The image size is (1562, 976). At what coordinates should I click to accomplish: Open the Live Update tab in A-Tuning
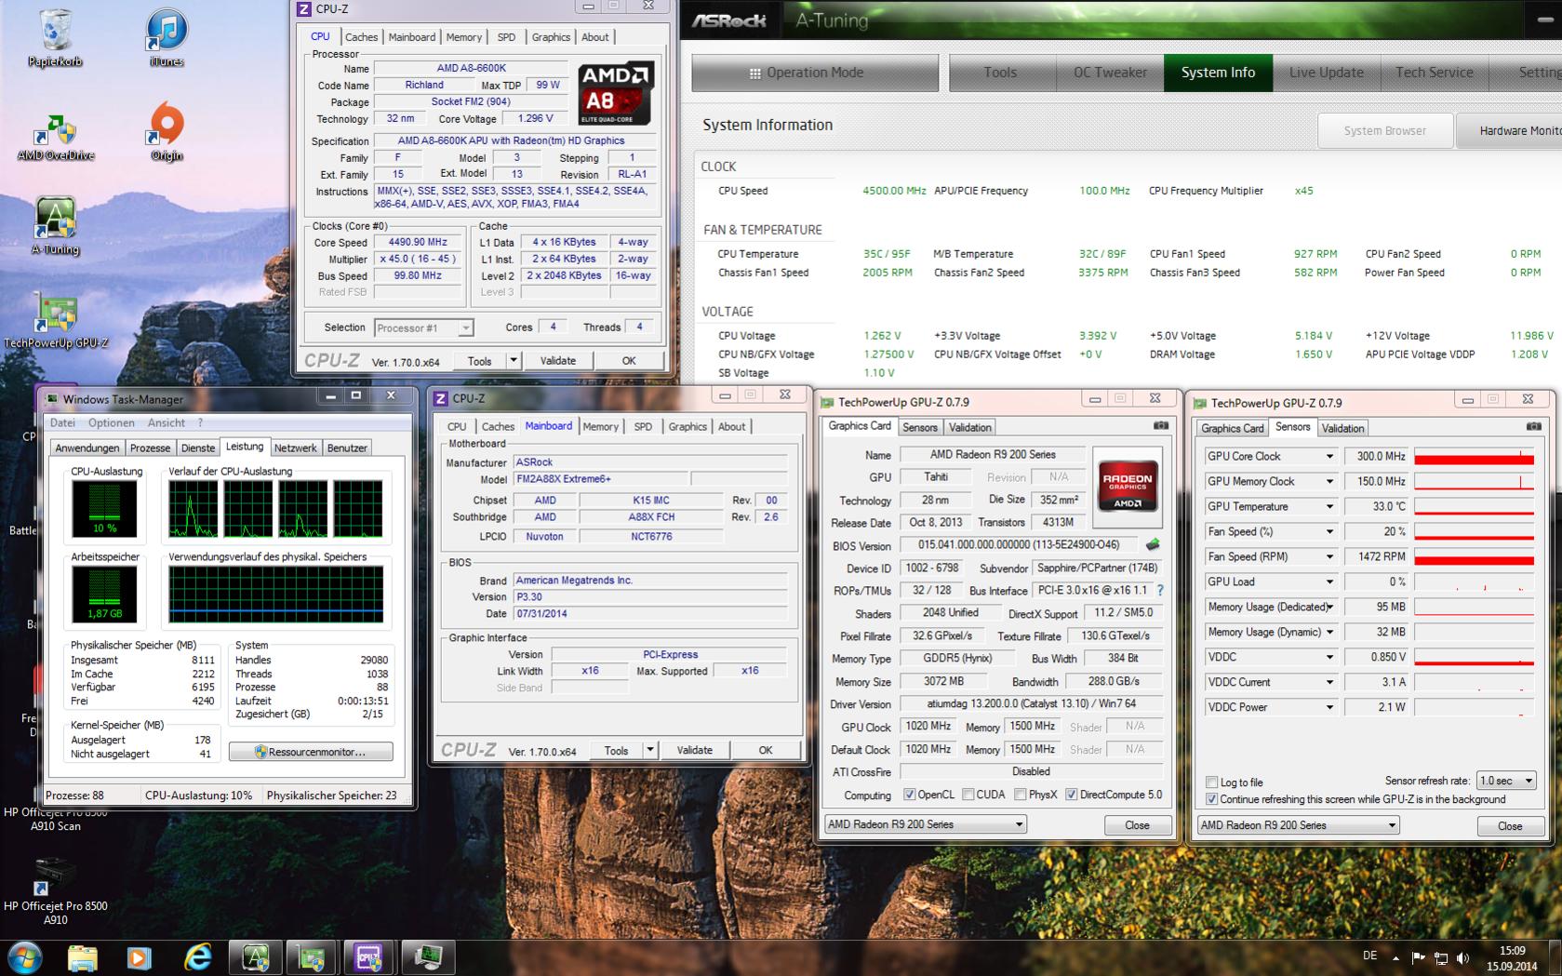pyautogui.click(x=1327, y=73)
